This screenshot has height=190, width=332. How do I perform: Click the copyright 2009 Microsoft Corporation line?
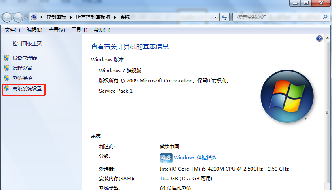[x=164, y=81]
